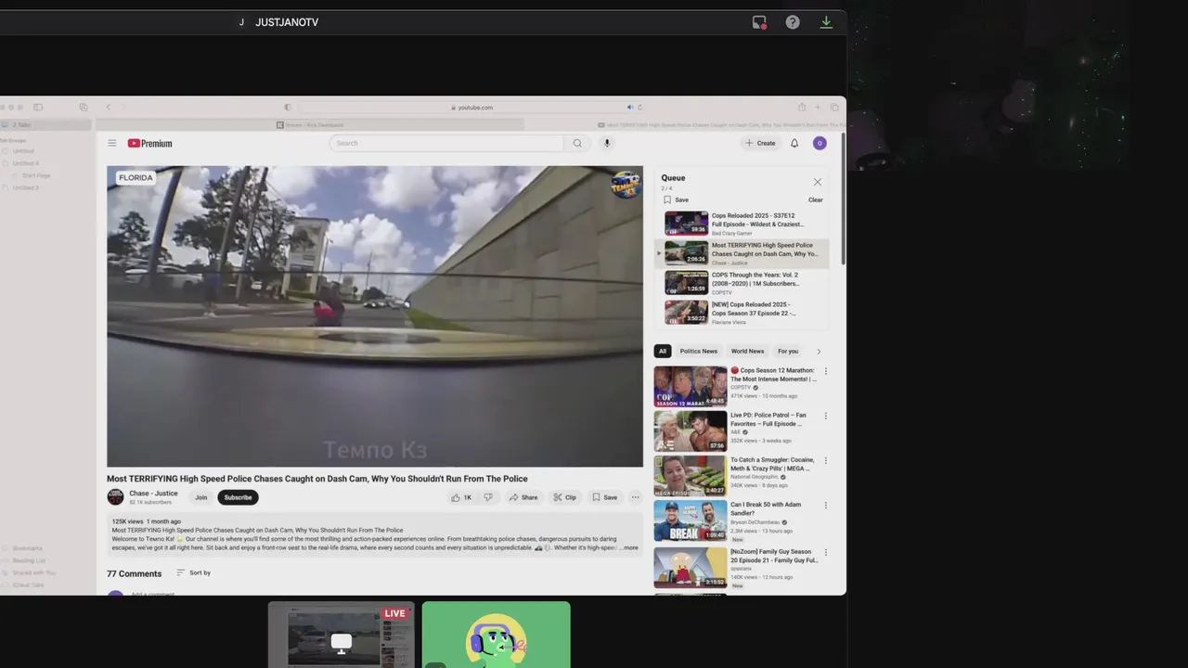Like the video with thumbs up

461,497
